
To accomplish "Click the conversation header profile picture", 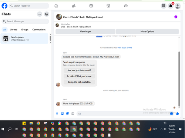I will (x=59, y=17).
